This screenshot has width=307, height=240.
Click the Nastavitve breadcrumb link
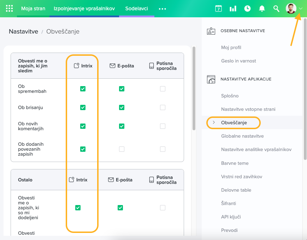pyautogui.click(x=23, y=31)
